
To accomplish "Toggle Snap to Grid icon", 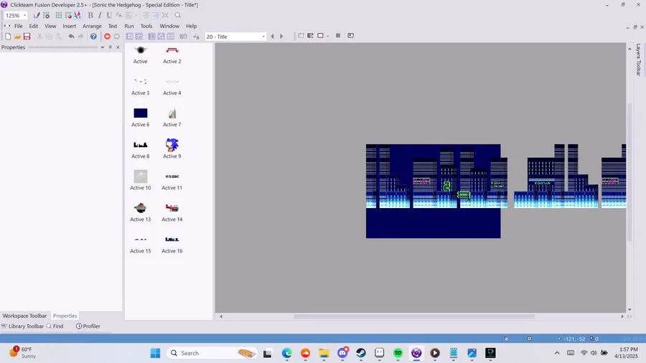I will click(x=68, y=15).
